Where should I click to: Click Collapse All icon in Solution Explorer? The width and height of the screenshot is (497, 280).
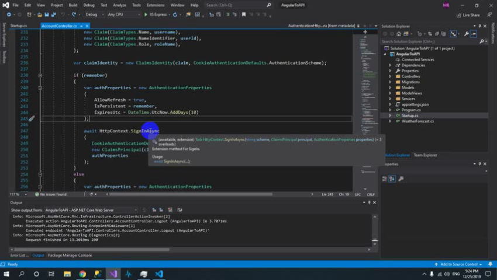(x=437, y=34)
